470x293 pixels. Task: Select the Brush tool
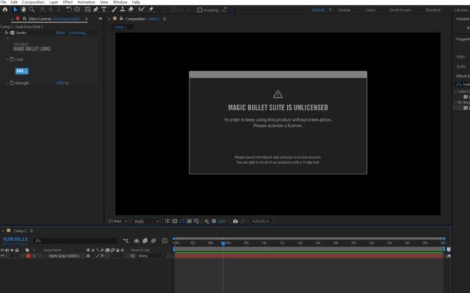pyautogui.click(x=115, y=10)
